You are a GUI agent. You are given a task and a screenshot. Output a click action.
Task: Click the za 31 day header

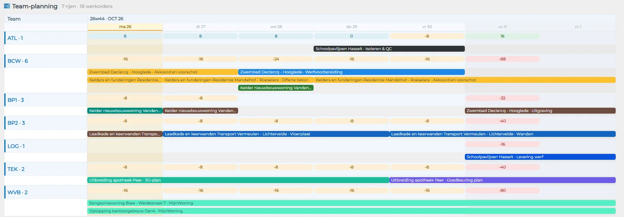[x=502, y=27]
